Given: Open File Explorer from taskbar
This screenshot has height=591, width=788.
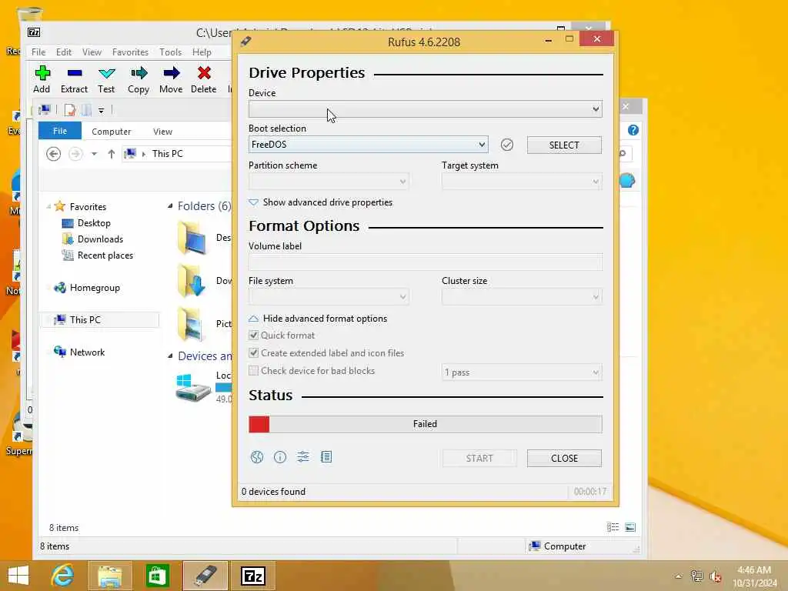Looking at the screenshot, I should click(x=109, y=576).
